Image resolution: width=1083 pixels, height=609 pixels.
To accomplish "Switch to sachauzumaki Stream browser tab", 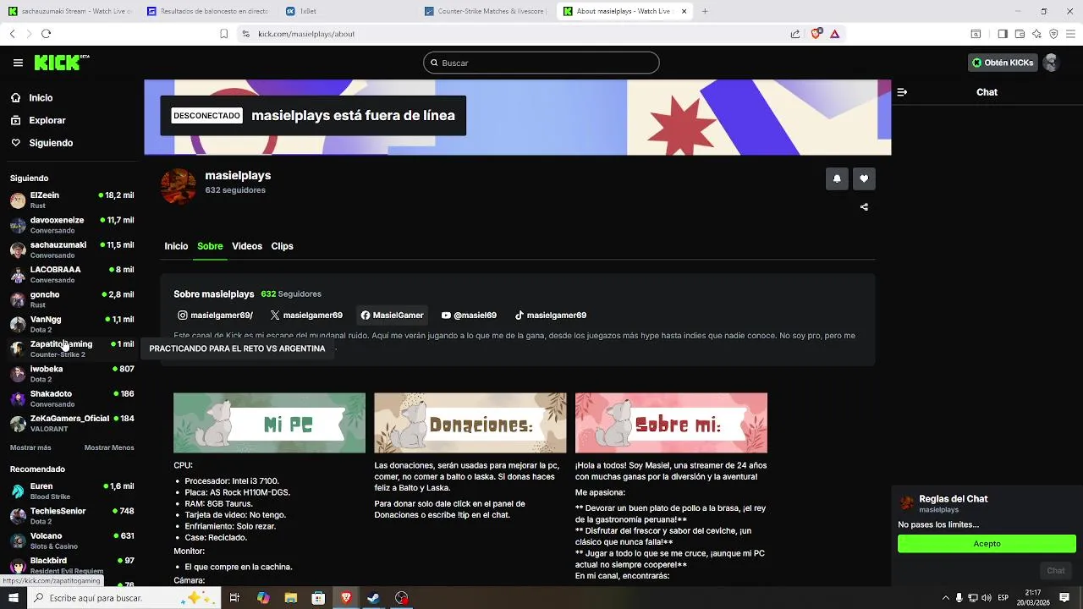I will 69,11.
